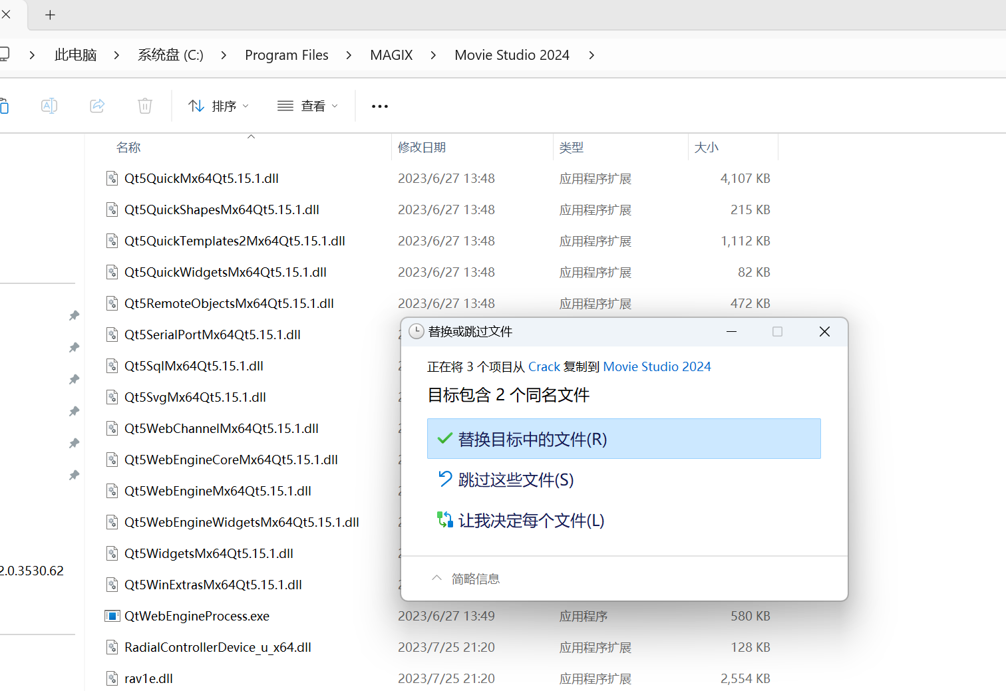The width and height of the screenshot is (1006, 691).
Task: Click the Crack source folder link
Action: 544,366
